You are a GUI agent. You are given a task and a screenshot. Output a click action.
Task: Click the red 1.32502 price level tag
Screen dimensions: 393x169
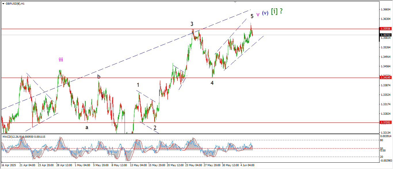tap(385, 122)
